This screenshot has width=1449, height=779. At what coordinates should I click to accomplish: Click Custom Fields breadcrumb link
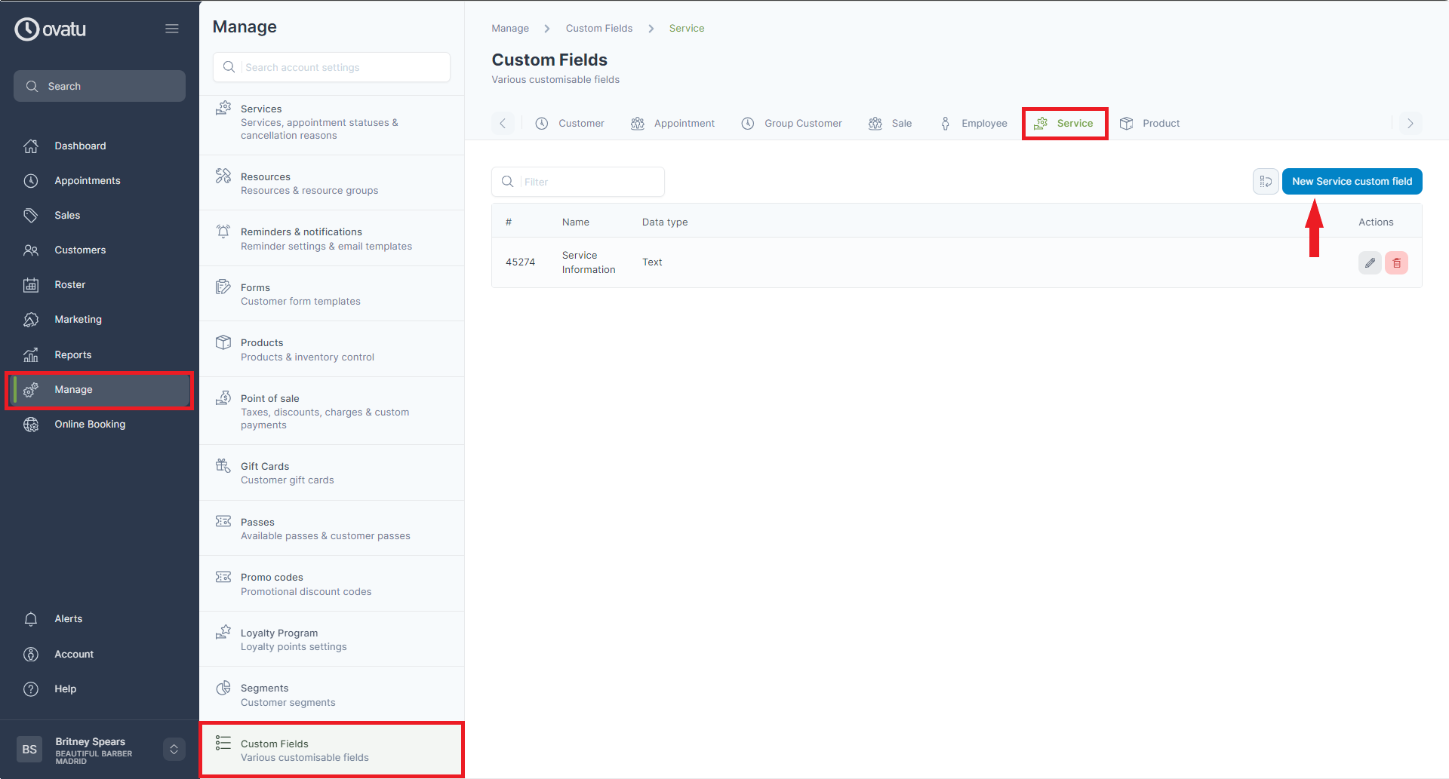[x=599, y=29]
